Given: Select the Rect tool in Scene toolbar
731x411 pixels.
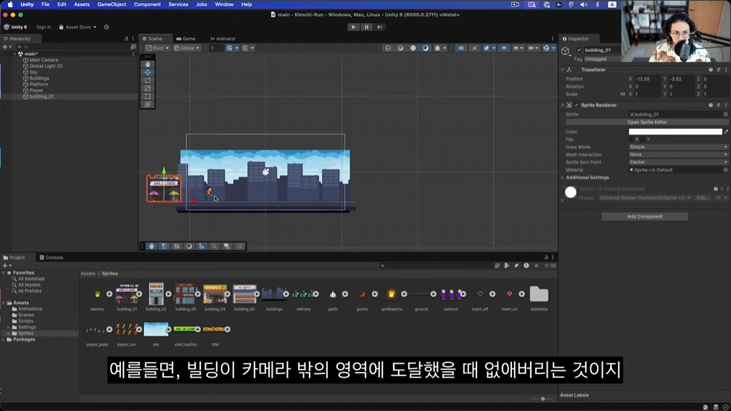Looking at the screenshot, I should (148, 96).
